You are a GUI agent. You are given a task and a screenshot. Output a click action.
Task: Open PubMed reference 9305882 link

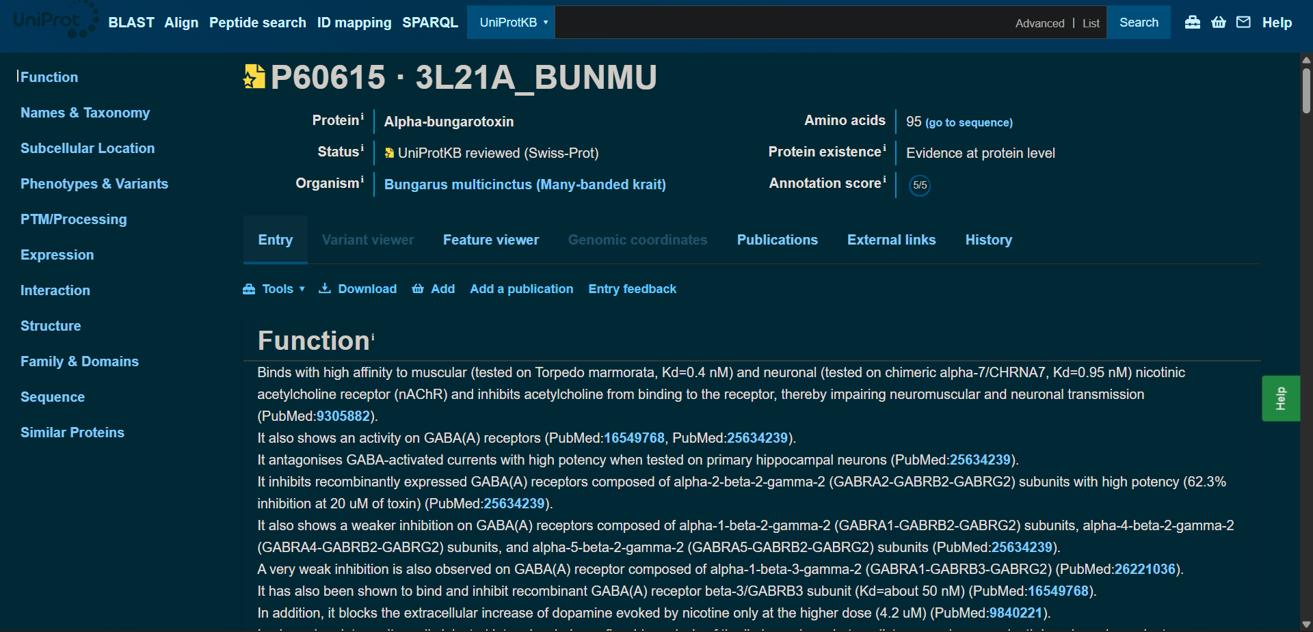point(343,416)
